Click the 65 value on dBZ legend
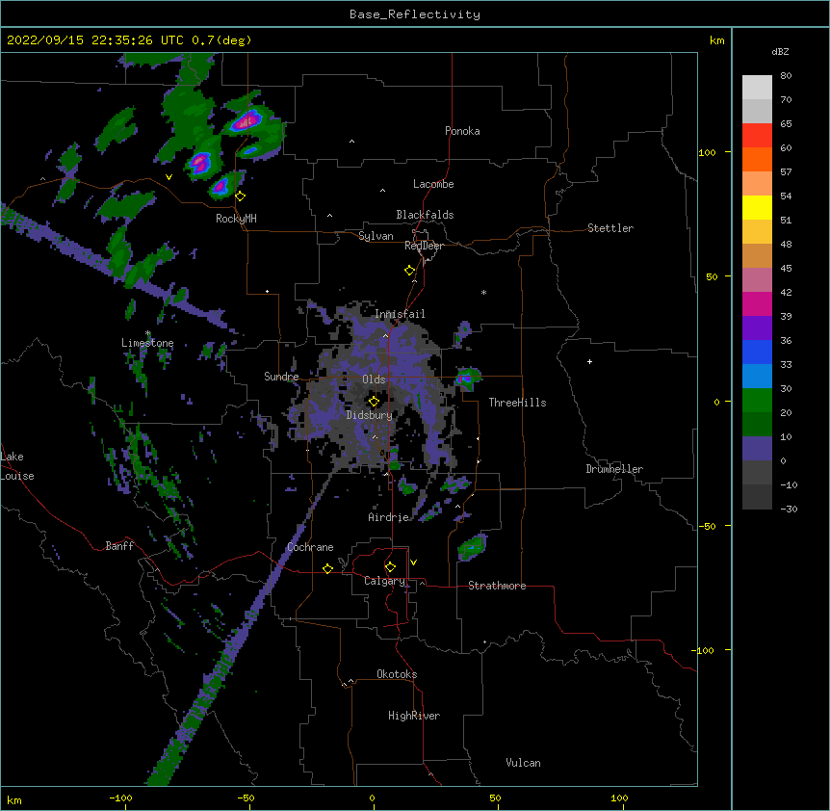This screenshot has height=811, width=830. 786,124
